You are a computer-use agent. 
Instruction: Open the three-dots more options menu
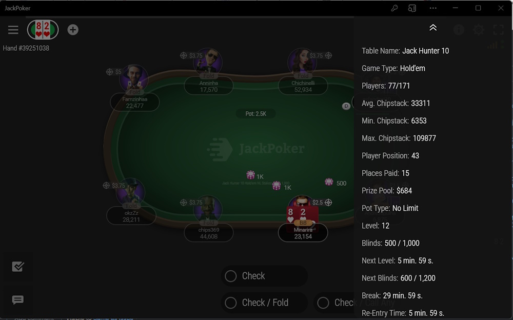tap(433, 8)
